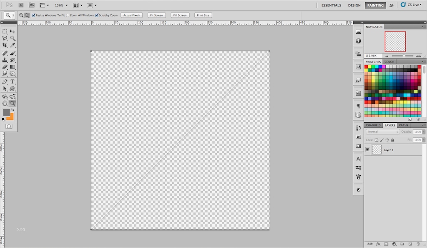427x248 pixels.
Task: Toggle lock image pixels brush icon
Action: pos(382,140)
